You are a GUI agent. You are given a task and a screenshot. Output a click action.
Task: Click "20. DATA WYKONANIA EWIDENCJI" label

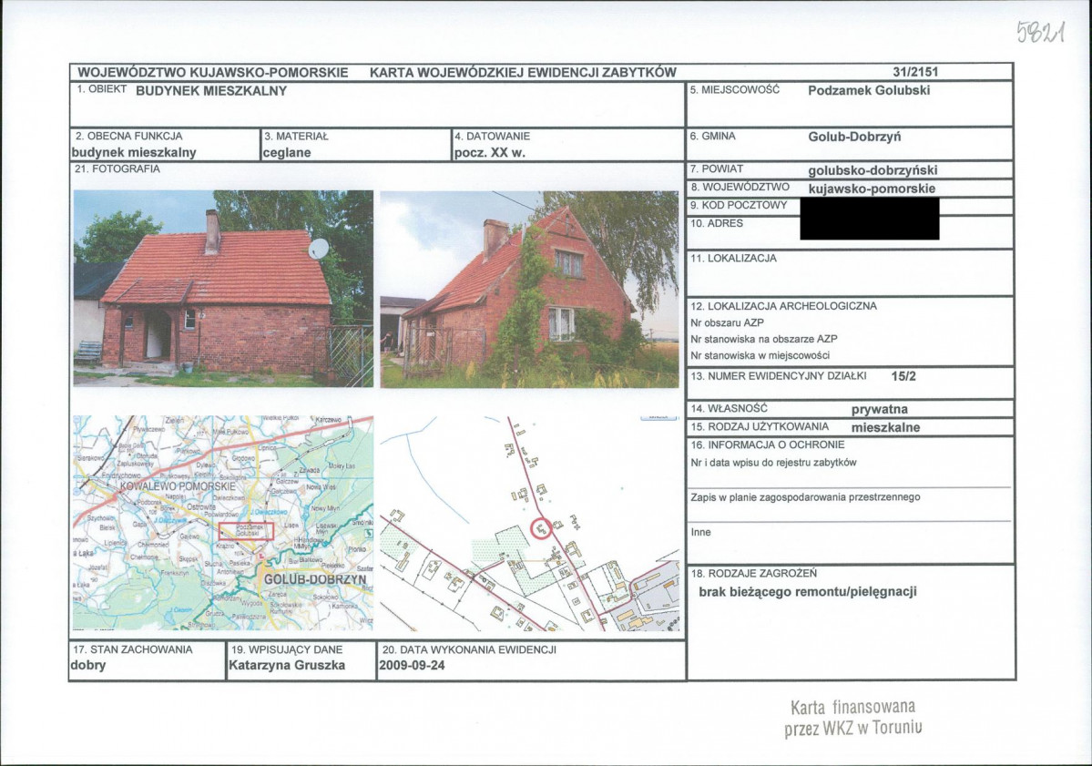click(469, 649)
